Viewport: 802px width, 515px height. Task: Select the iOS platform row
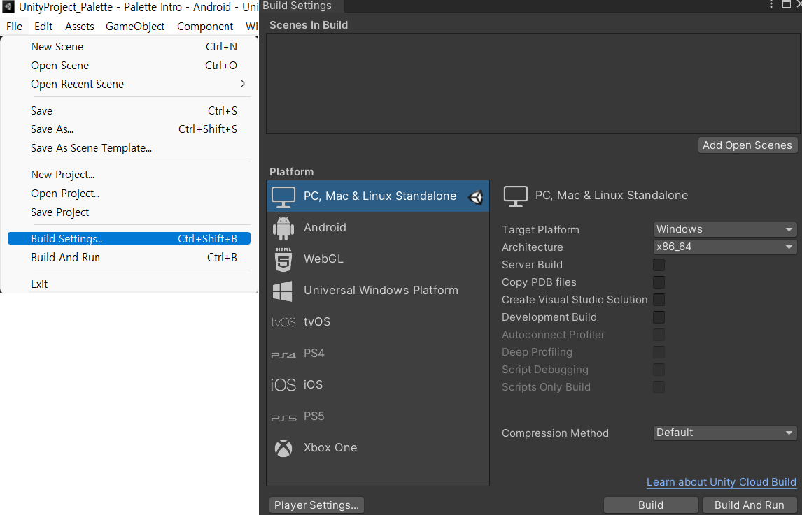[x=378, y=385]
